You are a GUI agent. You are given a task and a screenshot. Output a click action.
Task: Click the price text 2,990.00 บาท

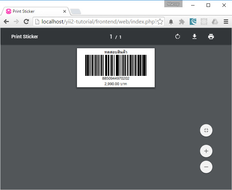(116, 84)
